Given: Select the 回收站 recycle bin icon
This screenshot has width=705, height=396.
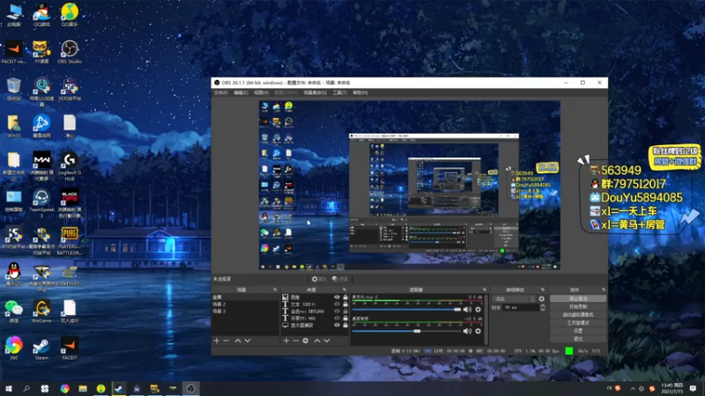Looking at the screenshot, I should tap(14, 89).
